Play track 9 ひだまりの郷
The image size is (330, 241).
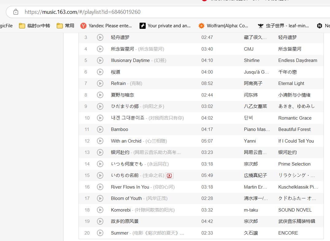point(100,106)
